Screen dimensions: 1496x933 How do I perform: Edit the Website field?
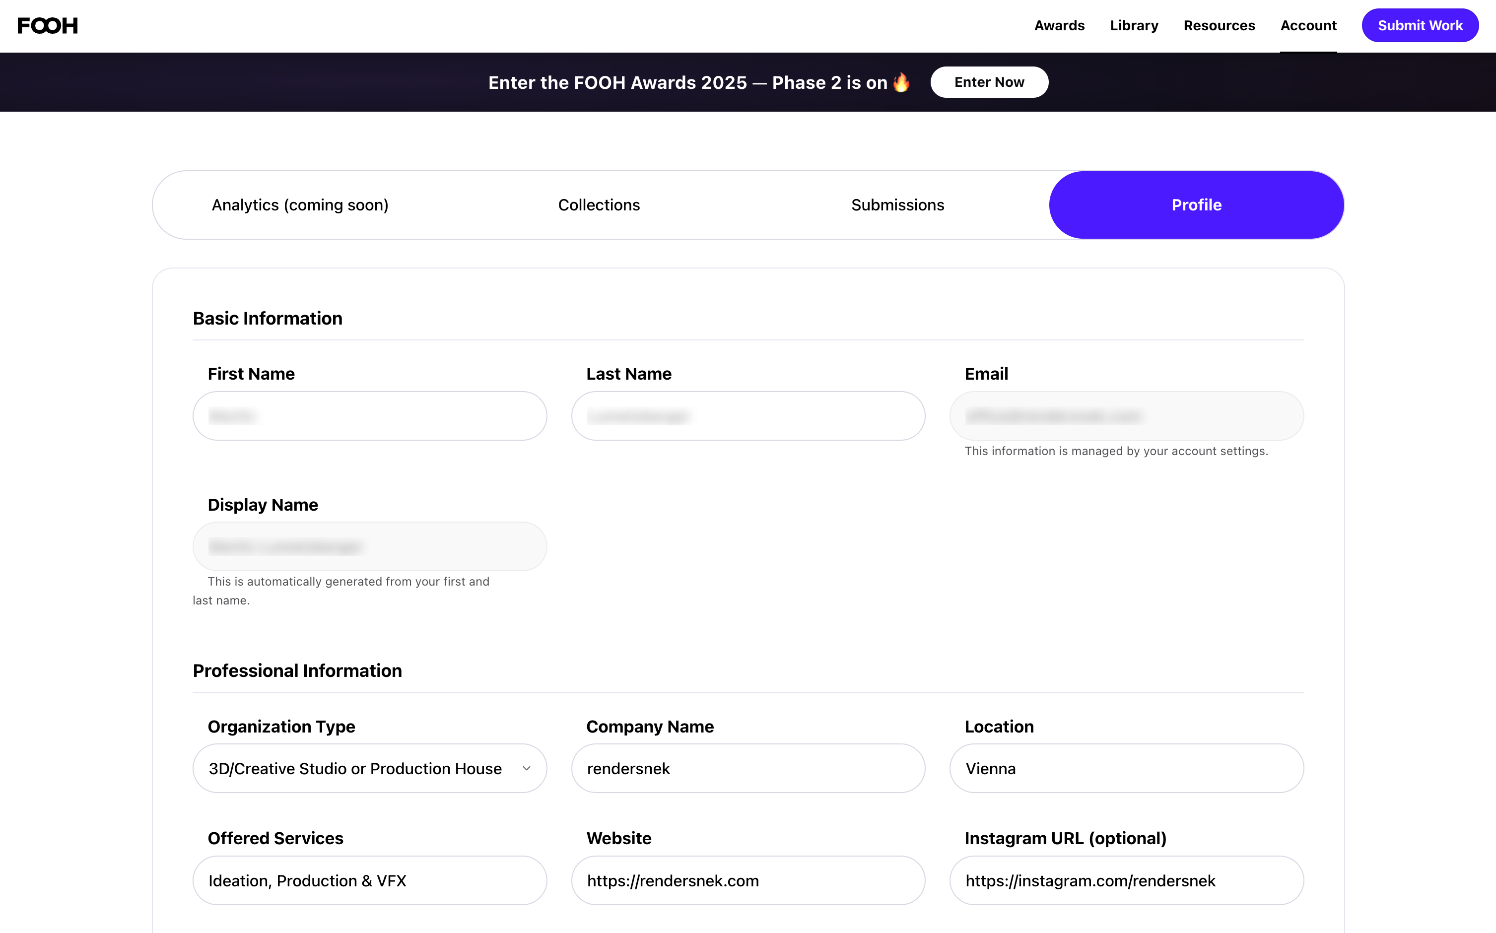748,880
